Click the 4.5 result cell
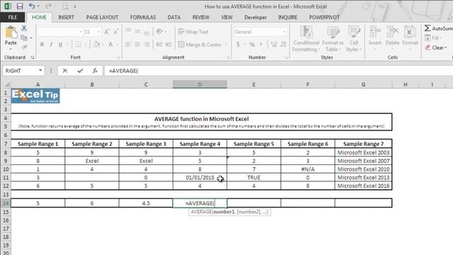The height and width of the screenshot is (255, 453). point(146,203)
